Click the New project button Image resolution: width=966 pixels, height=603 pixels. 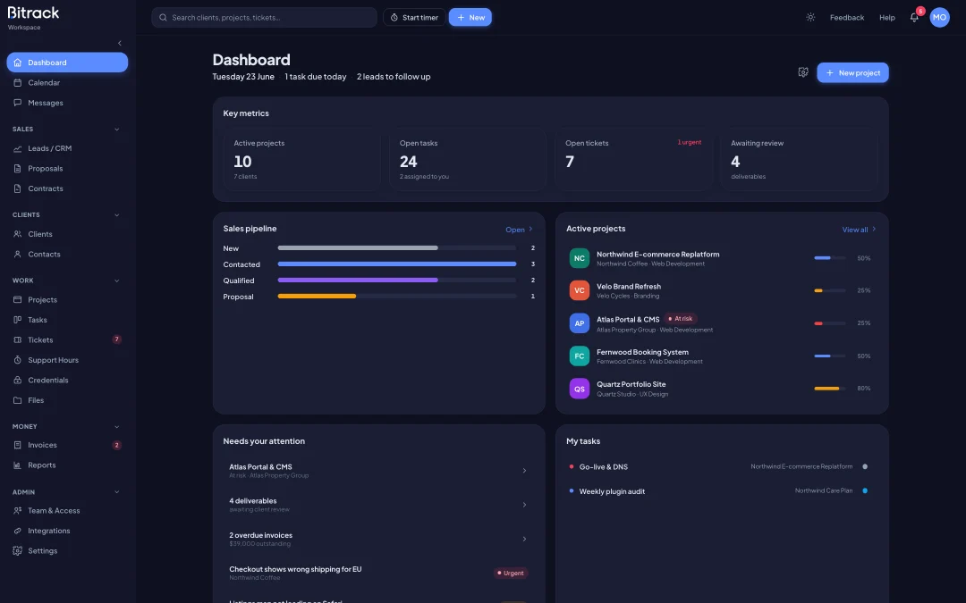pyautogui.click(x=852, y=72)
